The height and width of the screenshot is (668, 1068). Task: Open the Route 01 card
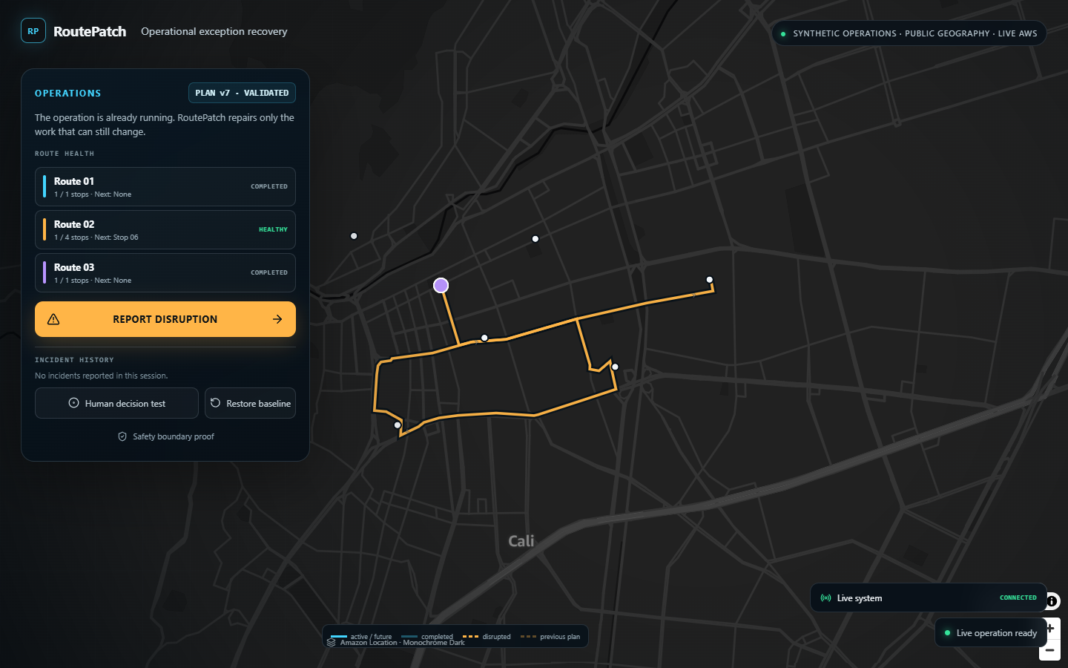point(165,186)
